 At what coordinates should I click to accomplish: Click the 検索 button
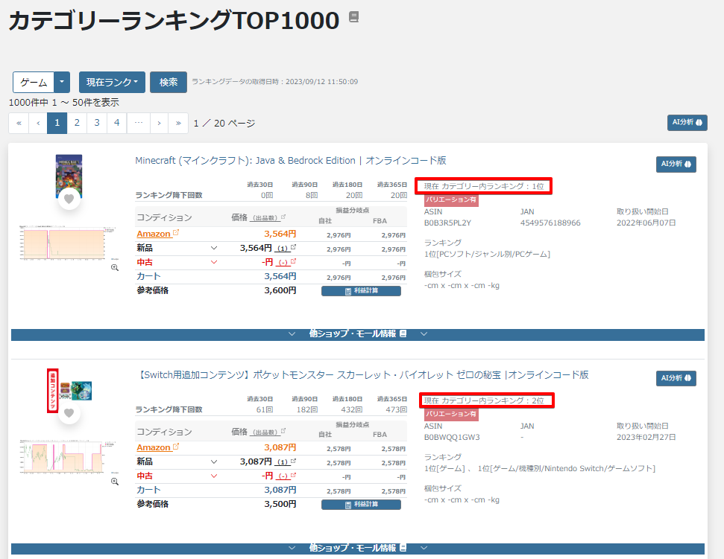coord(169,83)
